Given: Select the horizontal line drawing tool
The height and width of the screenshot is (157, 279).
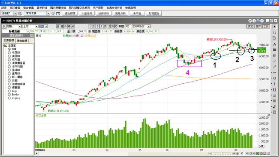Looking at the screenshot, I should pos(275,72).
